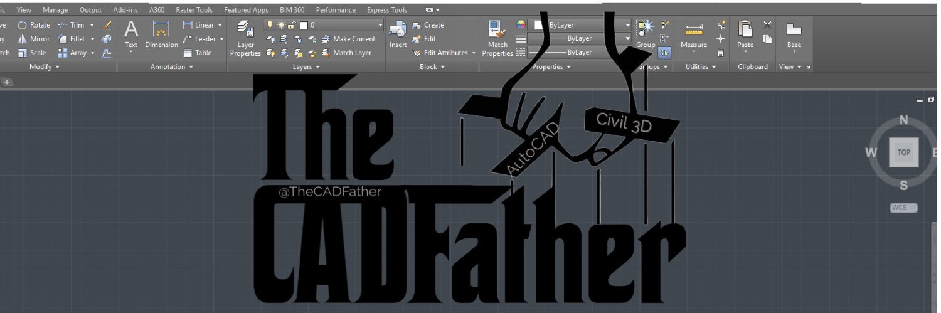941x313 pixels.
Task: Expand the Leader dropdown arrow
Action: (221, 39)
